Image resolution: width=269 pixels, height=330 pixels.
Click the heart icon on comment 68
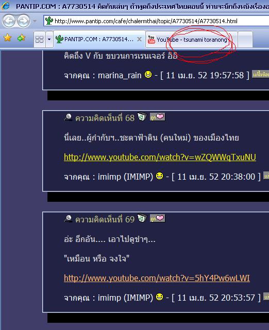point(157,117)
